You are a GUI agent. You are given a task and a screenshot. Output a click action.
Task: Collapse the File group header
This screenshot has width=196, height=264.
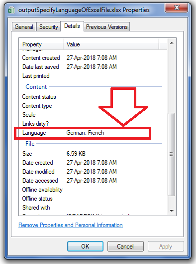tap(30, 144)
